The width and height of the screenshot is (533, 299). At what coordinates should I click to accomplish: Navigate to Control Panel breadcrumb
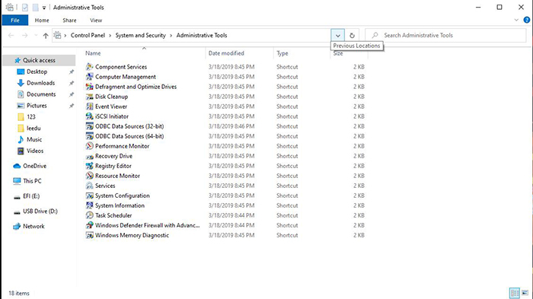(88, 35)
